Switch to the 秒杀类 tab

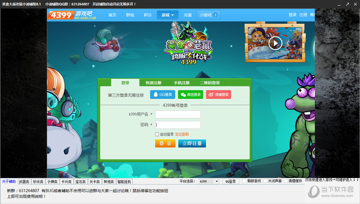[38, 182]
